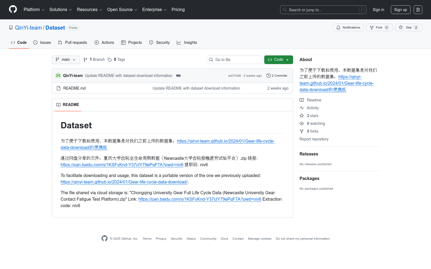
Task: Open Gear-life-cycle-data-download link in English paragraph
Action: (x=124, y=182)
